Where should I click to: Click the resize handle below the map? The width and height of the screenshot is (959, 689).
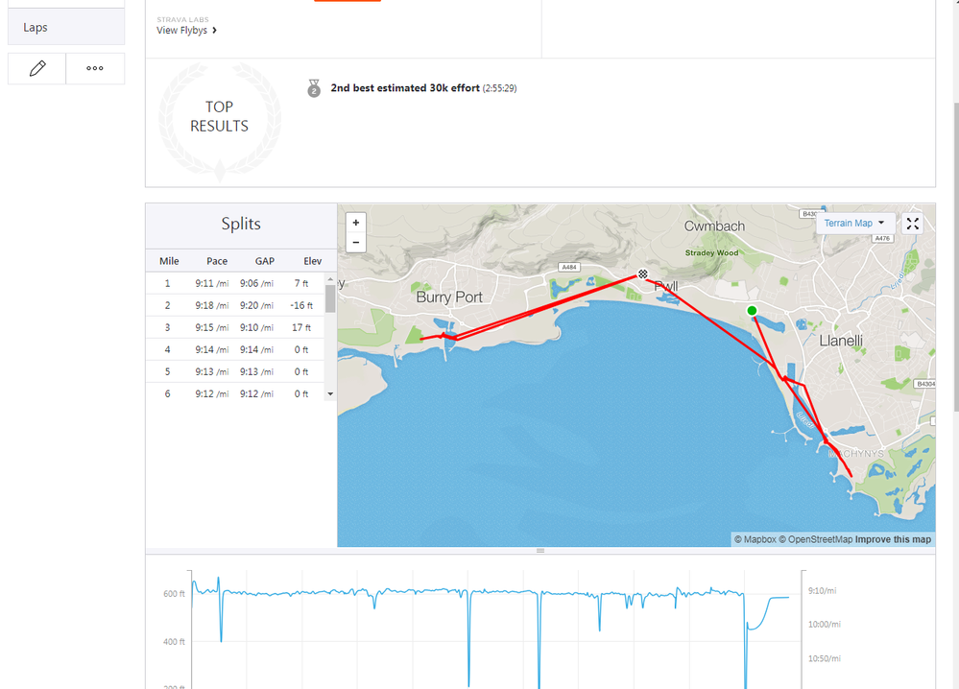click(540, 551)
